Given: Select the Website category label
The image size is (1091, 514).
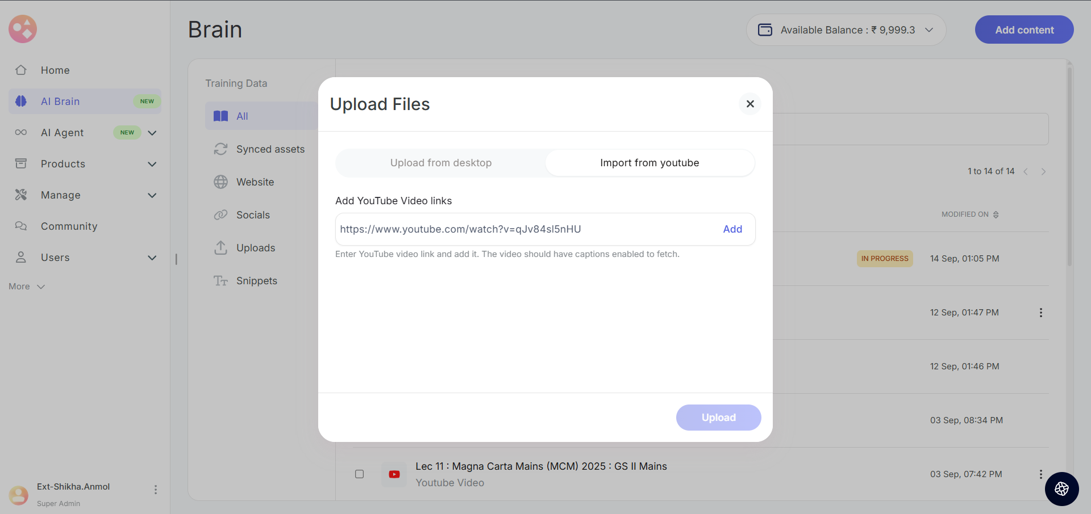Looking at the screenshot, I should click(255, 182).
